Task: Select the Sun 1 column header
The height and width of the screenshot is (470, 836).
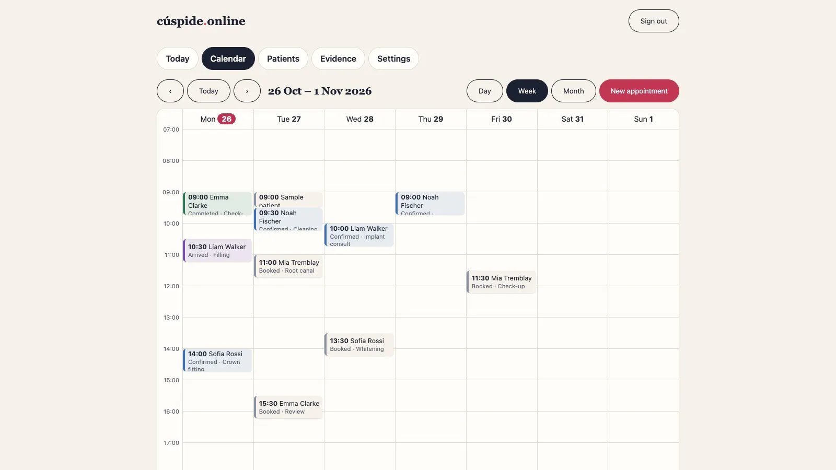Action: click(644, 119)
